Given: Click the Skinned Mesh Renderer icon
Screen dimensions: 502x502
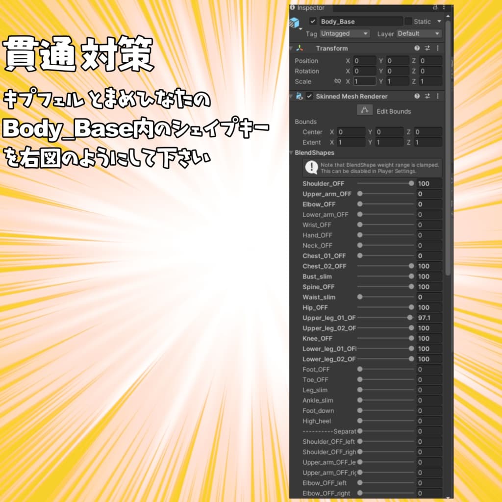Looking at the screenshot, I should pos(300,96).
